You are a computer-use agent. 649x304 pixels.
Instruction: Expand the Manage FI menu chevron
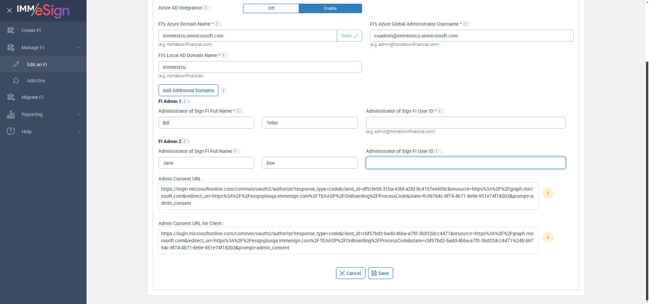pos(79,48)
